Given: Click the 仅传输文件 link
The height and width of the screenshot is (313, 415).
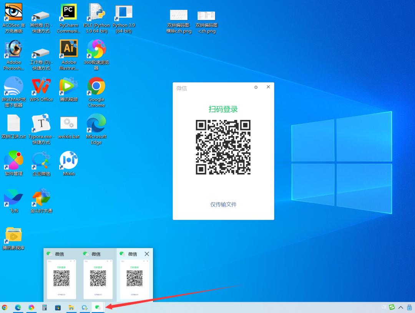Looking at the screenshot, I should tap(223, 204).
